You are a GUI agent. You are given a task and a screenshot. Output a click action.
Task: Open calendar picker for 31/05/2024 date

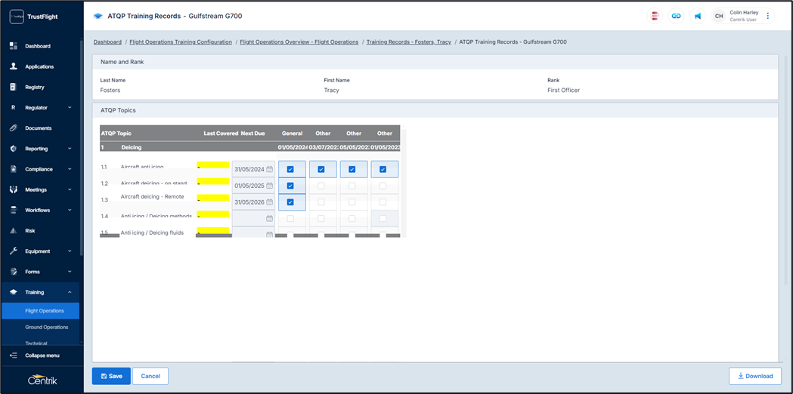coord(269,170)
